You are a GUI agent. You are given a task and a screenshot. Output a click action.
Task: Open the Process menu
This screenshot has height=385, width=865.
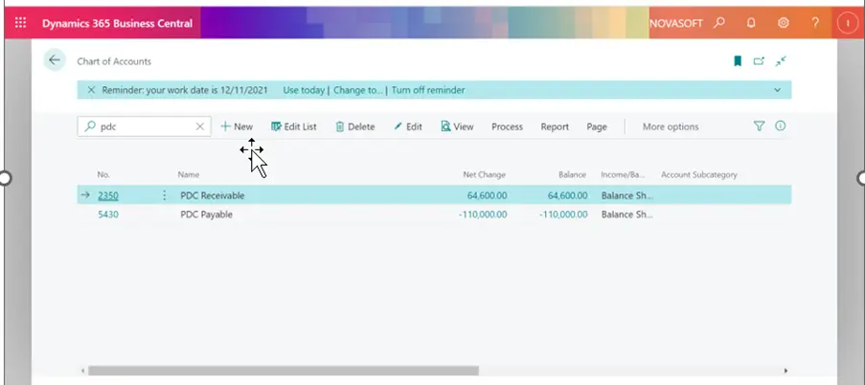coord(507,126)
